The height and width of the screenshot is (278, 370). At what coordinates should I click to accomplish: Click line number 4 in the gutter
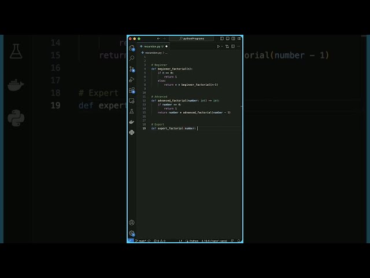click(x=145, y=69)
